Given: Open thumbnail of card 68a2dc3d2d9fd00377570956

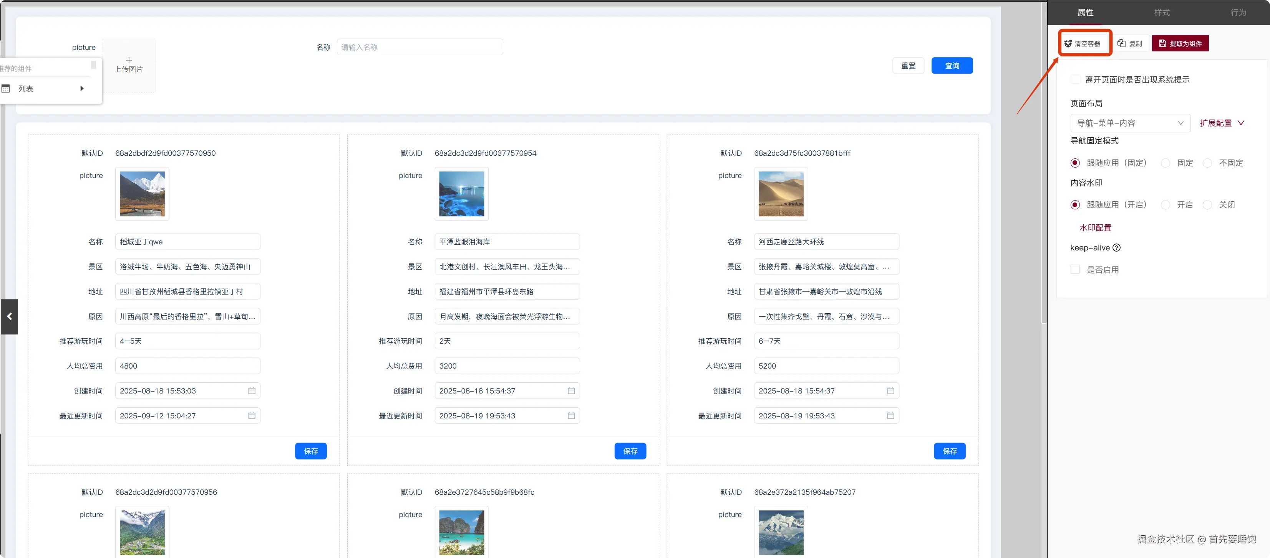Looking at the screenshot, I should pyautogui.click(x=142, y=532).
